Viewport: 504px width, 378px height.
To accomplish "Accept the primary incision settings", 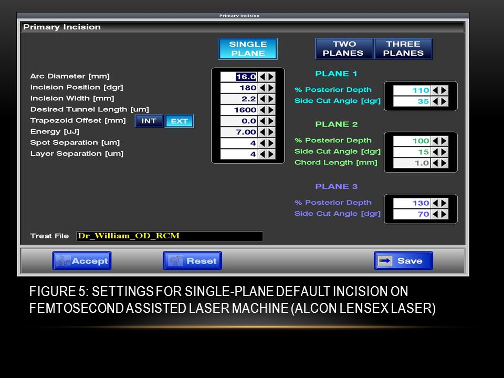I will (82, 261).
